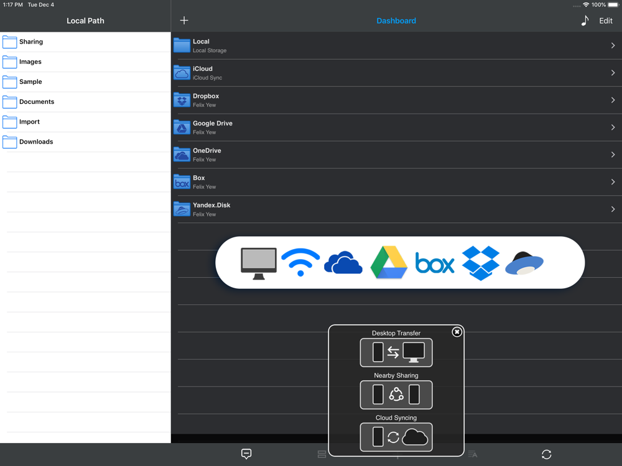Image resolution: width=622 pixels, height=466 pixels.
Task: Choose the Dropbox logo in the banner
Action: click(x=480, y=263)
